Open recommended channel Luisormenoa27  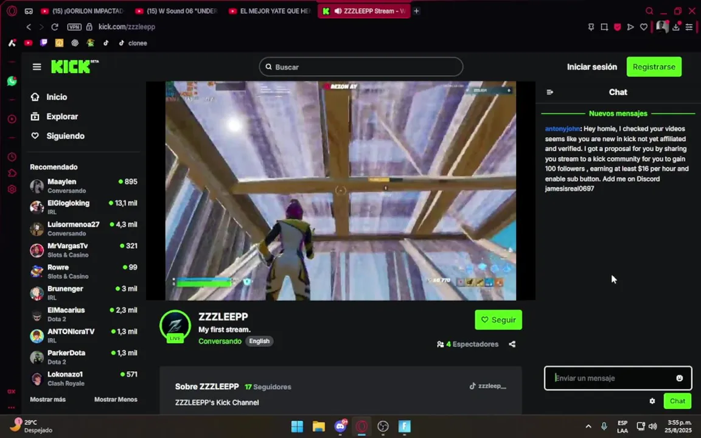pyautogui.click(x=83, y=229)
